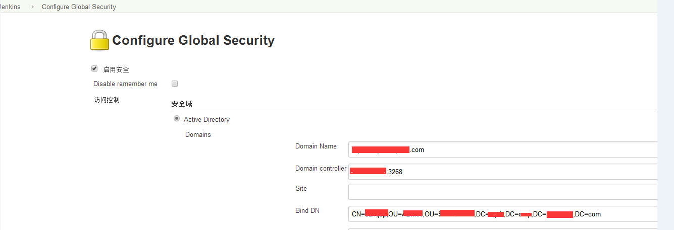Focus the empty Site text field
The width and height of the screenshot is (674, 230).
click(503, 192)
